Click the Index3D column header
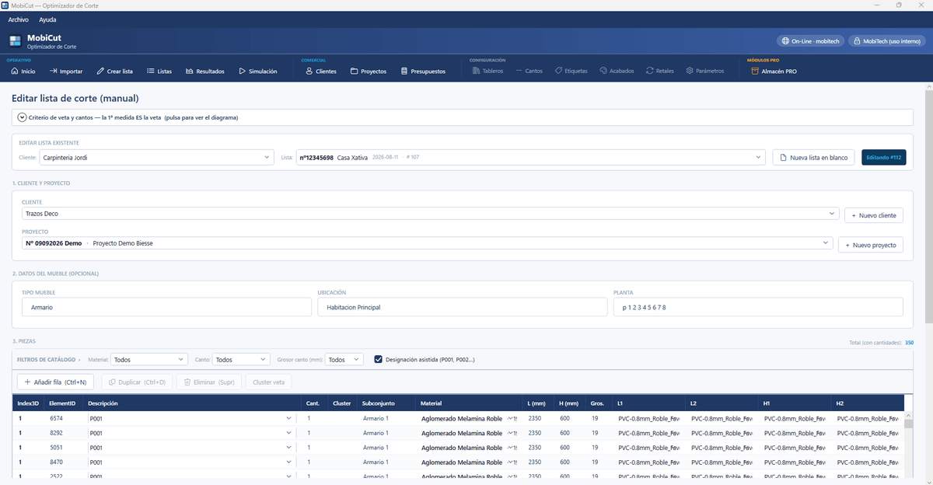Viewport: 933px width, 485px height. point(28,403)
